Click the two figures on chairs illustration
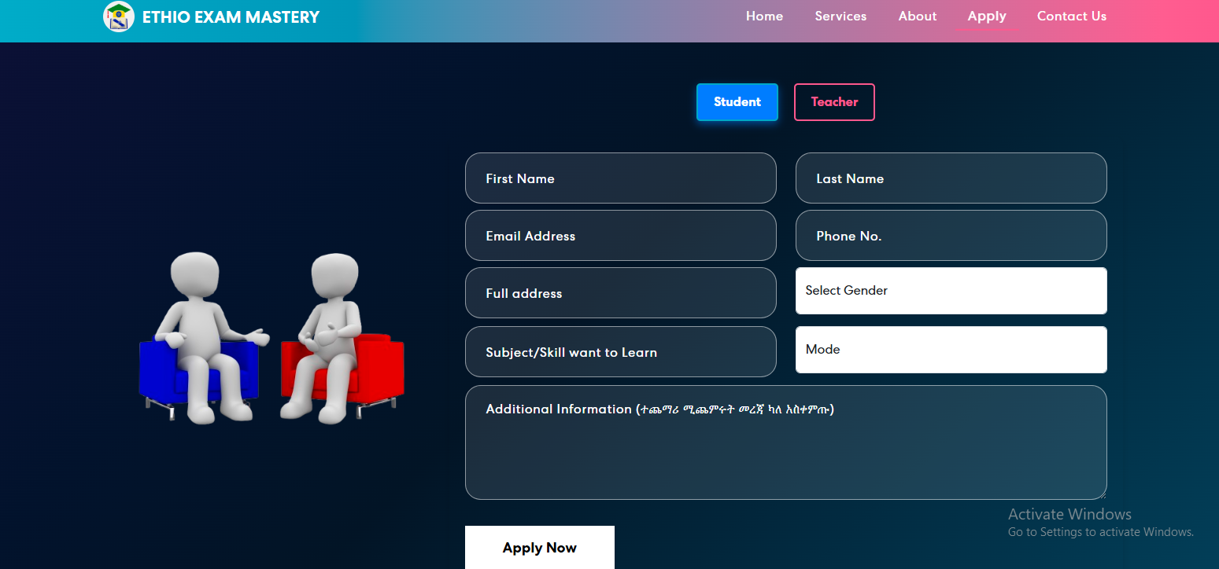This screenshot has width=1219, height=569. pos(272,338)
